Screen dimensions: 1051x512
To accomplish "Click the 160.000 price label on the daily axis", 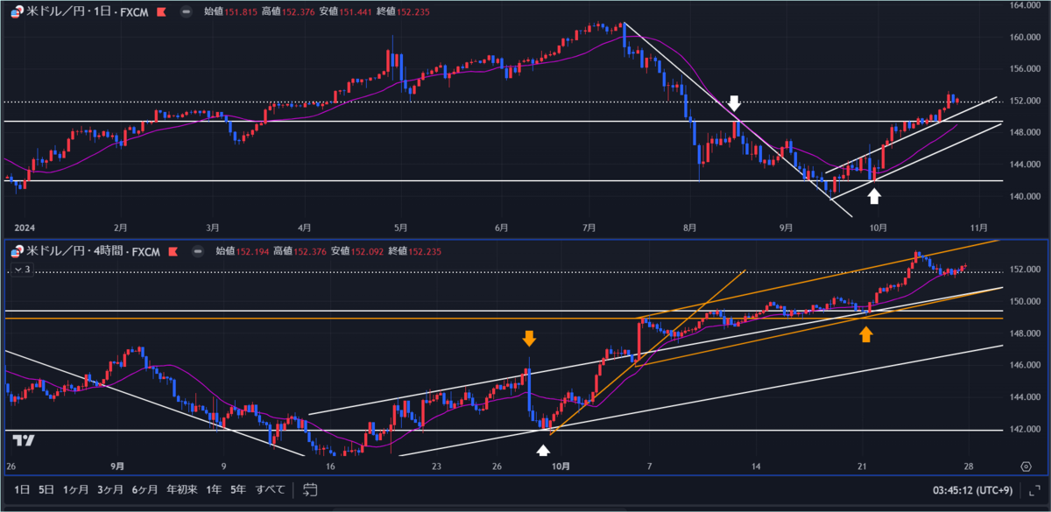I will pyautogui.click(x=1023, y=38).
